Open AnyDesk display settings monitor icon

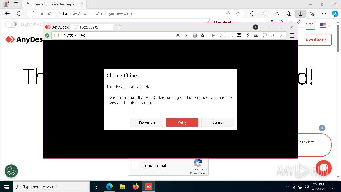pos(231,35)
